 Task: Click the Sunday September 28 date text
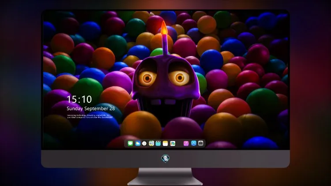point(91,108)
